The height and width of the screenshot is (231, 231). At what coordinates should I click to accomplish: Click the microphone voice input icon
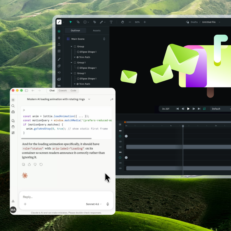[108, 204]
